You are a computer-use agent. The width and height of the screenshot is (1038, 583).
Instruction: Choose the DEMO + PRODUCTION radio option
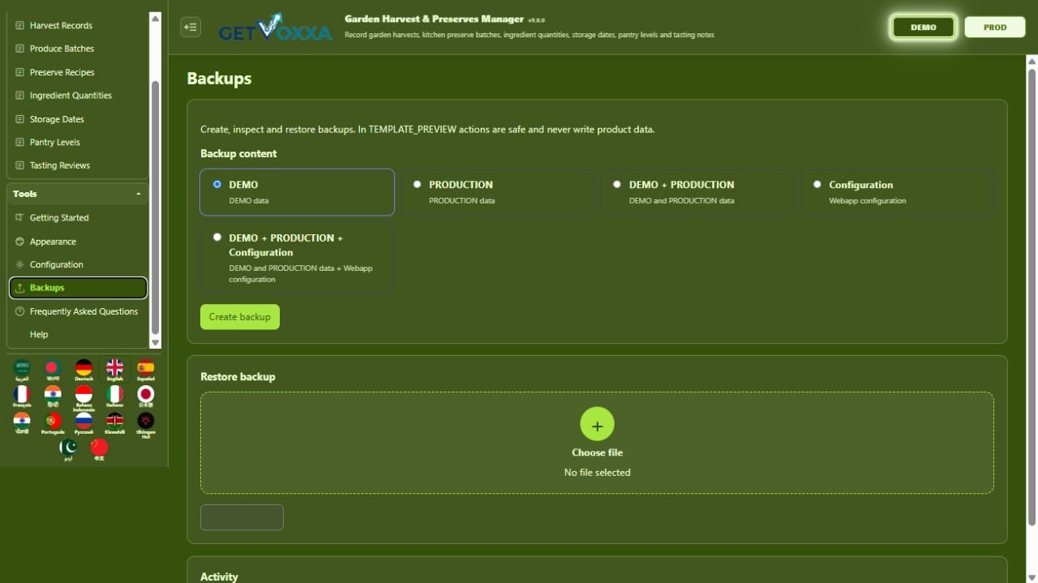tap(617, 184)
